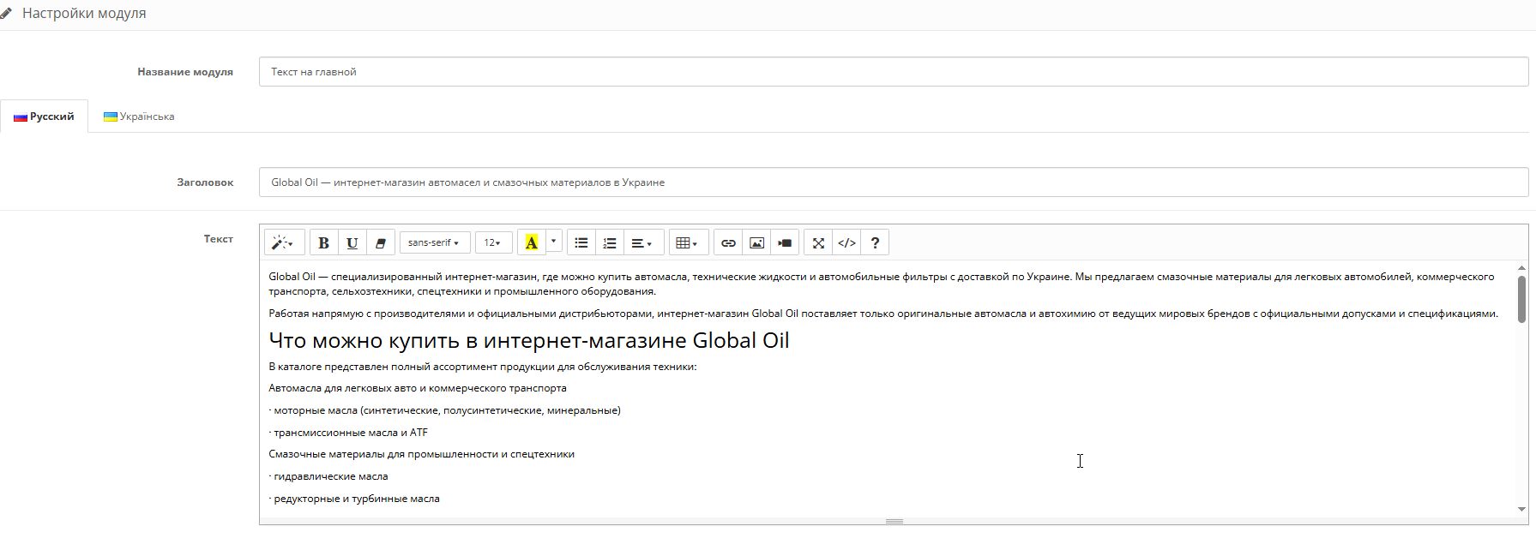Click the heading 'Что можно купить в интернет-магазине Global Oil'
This screenshot has height=544, width=1536.
[528, 341]
